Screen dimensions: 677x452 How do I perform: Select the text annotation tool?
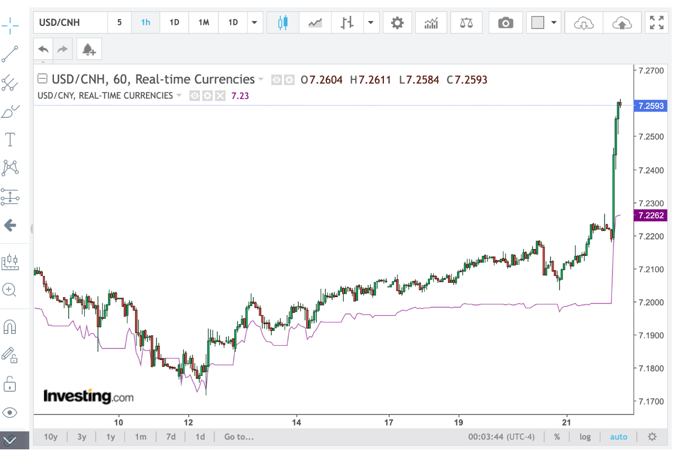point(10,140)
